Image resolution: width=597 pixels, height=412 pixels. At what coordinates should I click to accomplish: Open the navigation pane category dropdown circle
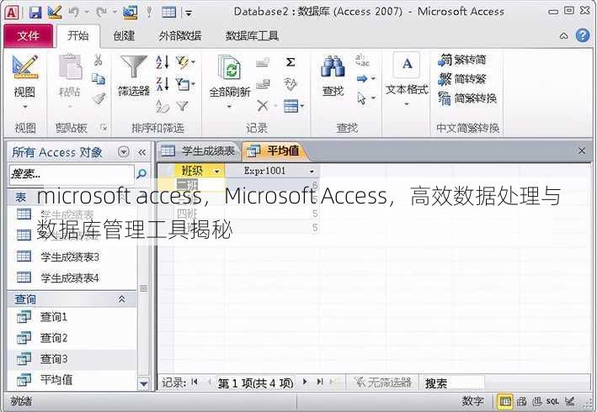124,152
